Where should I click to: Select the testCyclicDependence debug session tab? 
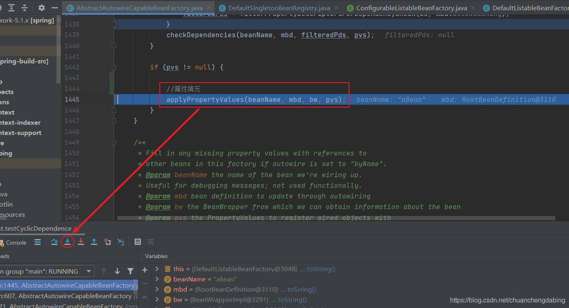[x=36, y=228]
